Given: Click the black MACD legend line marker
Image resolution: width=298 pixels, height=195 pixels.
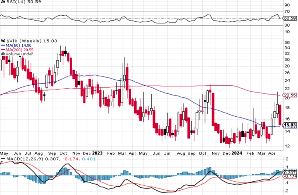Looking at the screenshot, I should [x=3, y=159].
